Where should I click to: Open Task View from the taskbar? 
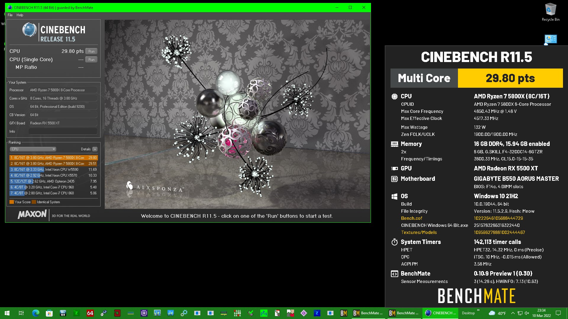click(x=21, y=313)
